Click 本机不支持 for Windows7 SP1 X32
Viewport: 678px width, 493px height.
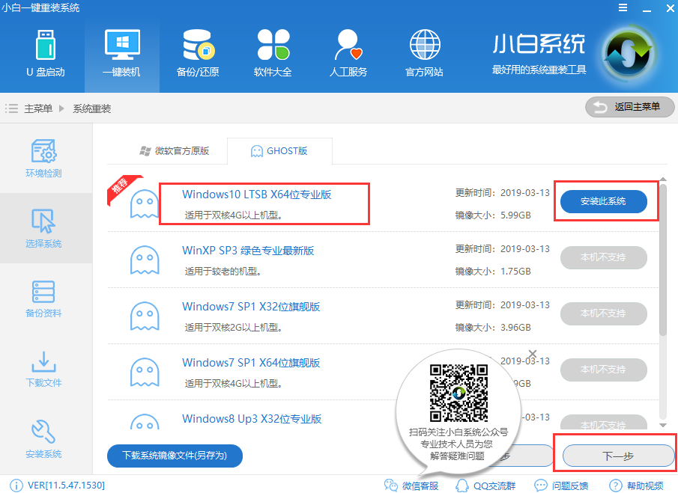(x=604, y=313)
